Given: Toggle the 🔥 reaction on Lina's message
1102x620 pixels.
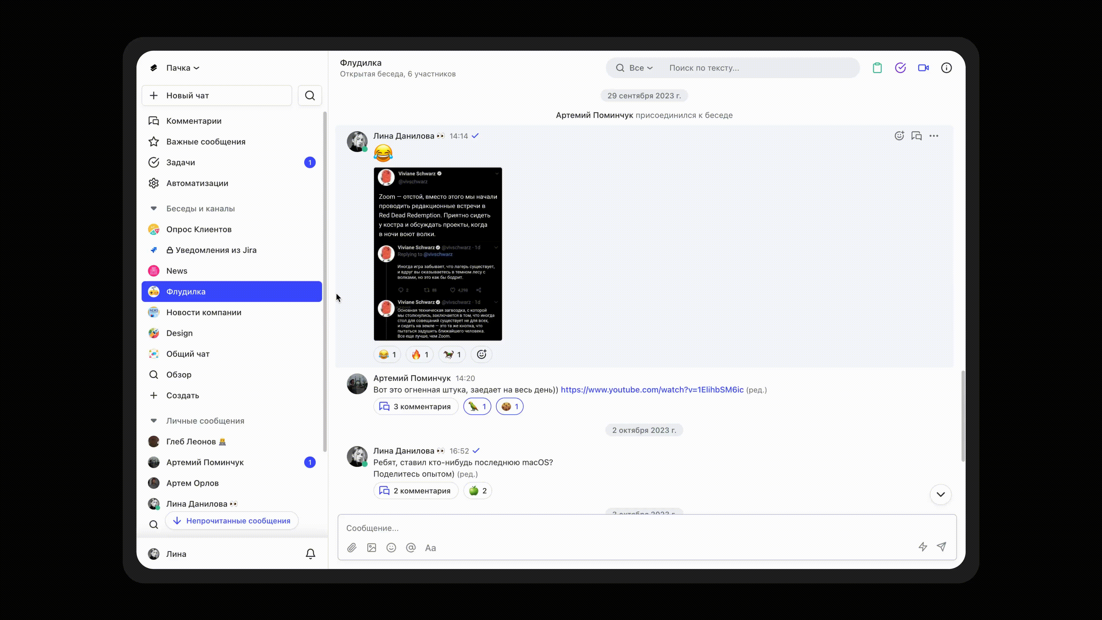Looking at the screenshot, I should (x=420, y=354).
